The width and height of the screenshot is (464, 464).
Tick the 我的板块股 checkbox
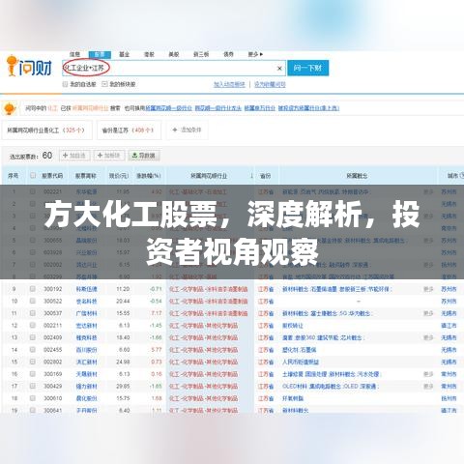click(x=104, y=84)
